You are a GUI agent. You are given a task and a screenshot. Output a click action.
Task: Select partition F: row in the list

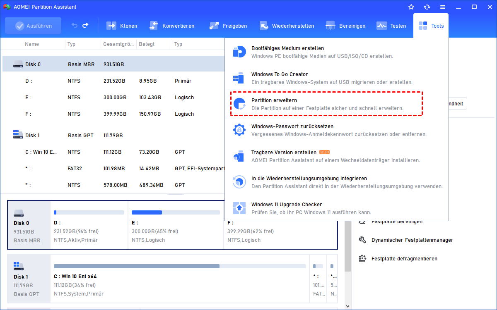coord(113,114)
